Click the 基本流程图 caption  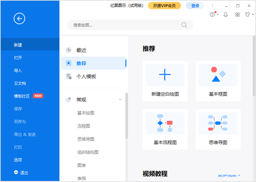(x=165, y=142)
